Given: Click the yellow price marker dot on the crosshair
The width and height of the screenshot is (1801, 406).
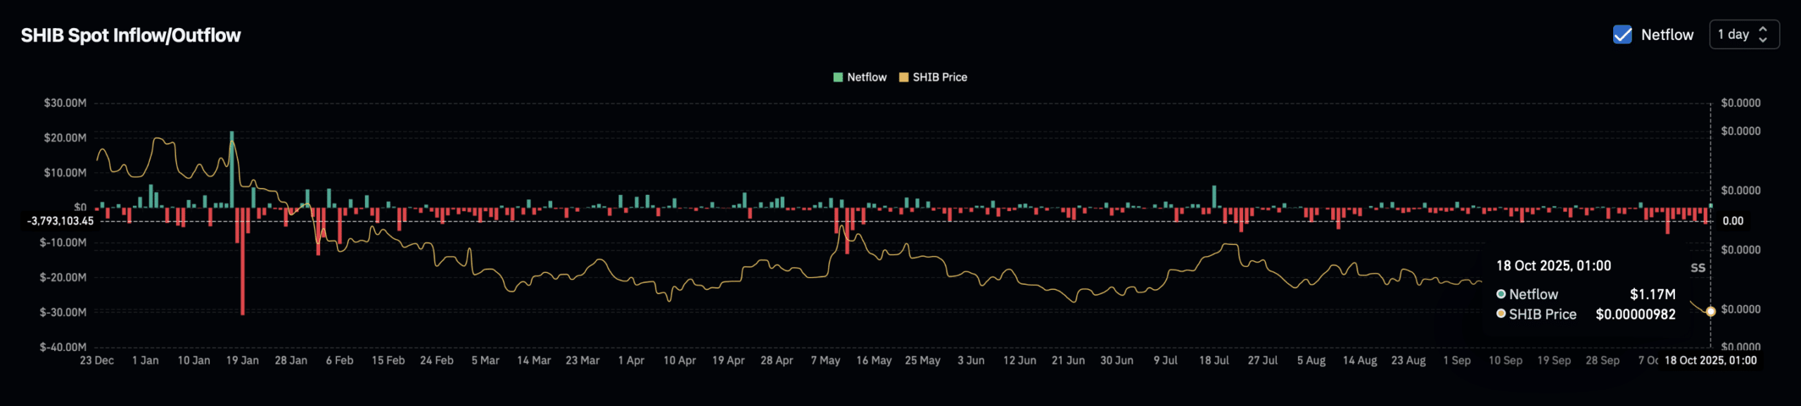Looking at the screenshot, I should 1710,312.
